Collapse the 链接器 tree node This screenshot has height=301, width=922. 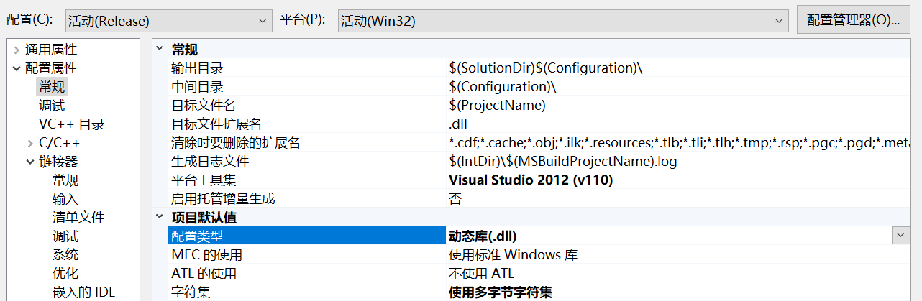[30, 162]
